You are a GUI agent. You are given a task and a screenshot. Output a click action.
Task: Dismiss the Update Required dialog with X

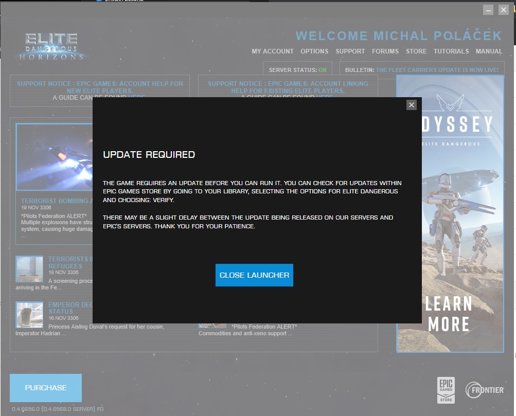click(412, 105)
